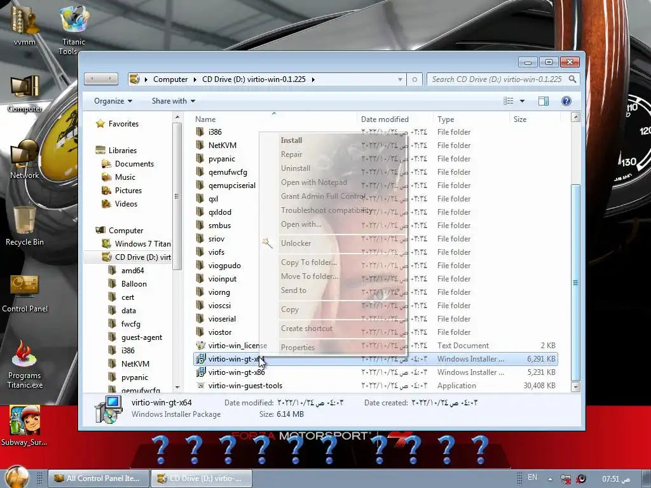Screen dimensions: 651x488
Task: Click the refresh button in address bar
Action: pos(415,79)
